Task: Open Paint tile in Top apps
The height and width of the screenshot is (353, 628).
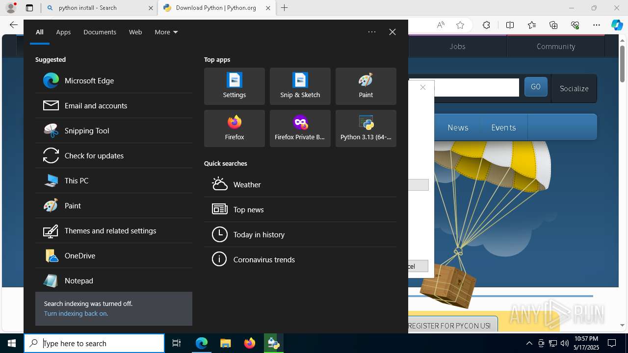Action: point(366,86)
